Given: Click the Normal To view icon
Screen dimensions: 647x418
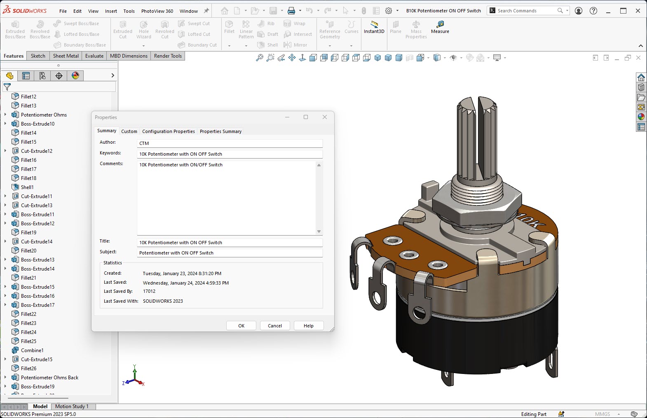Looking at the screenshot, I should [x=302, y=58].
